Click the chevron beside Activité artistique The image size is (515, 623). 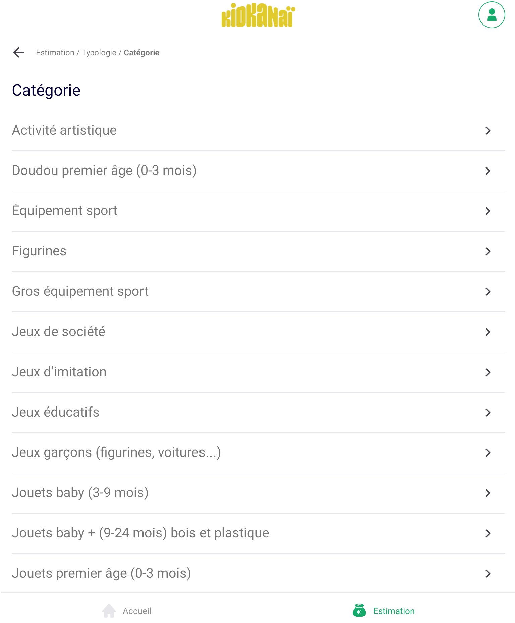[x=488, y=131]
